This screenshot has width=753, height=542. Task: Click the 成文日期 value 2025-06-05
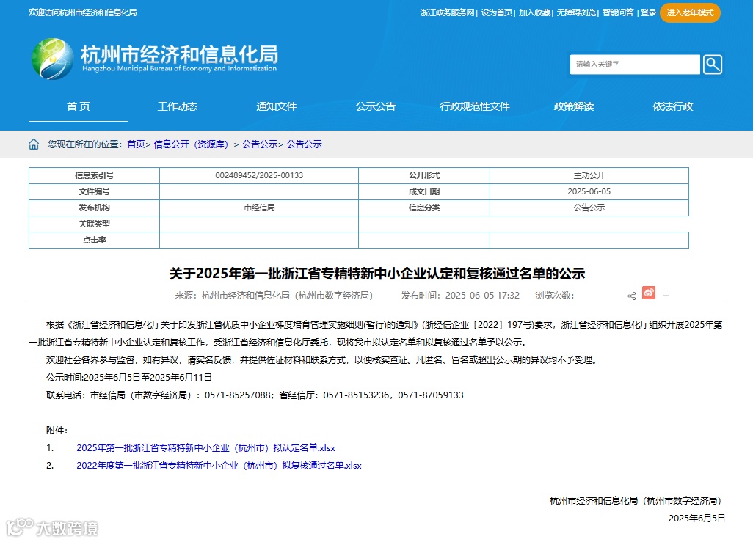(589, 191)
